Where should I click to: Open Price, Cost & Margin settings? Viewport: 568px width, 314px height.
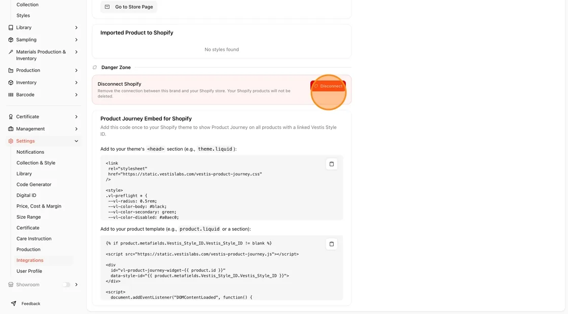[x=39, y=206]
